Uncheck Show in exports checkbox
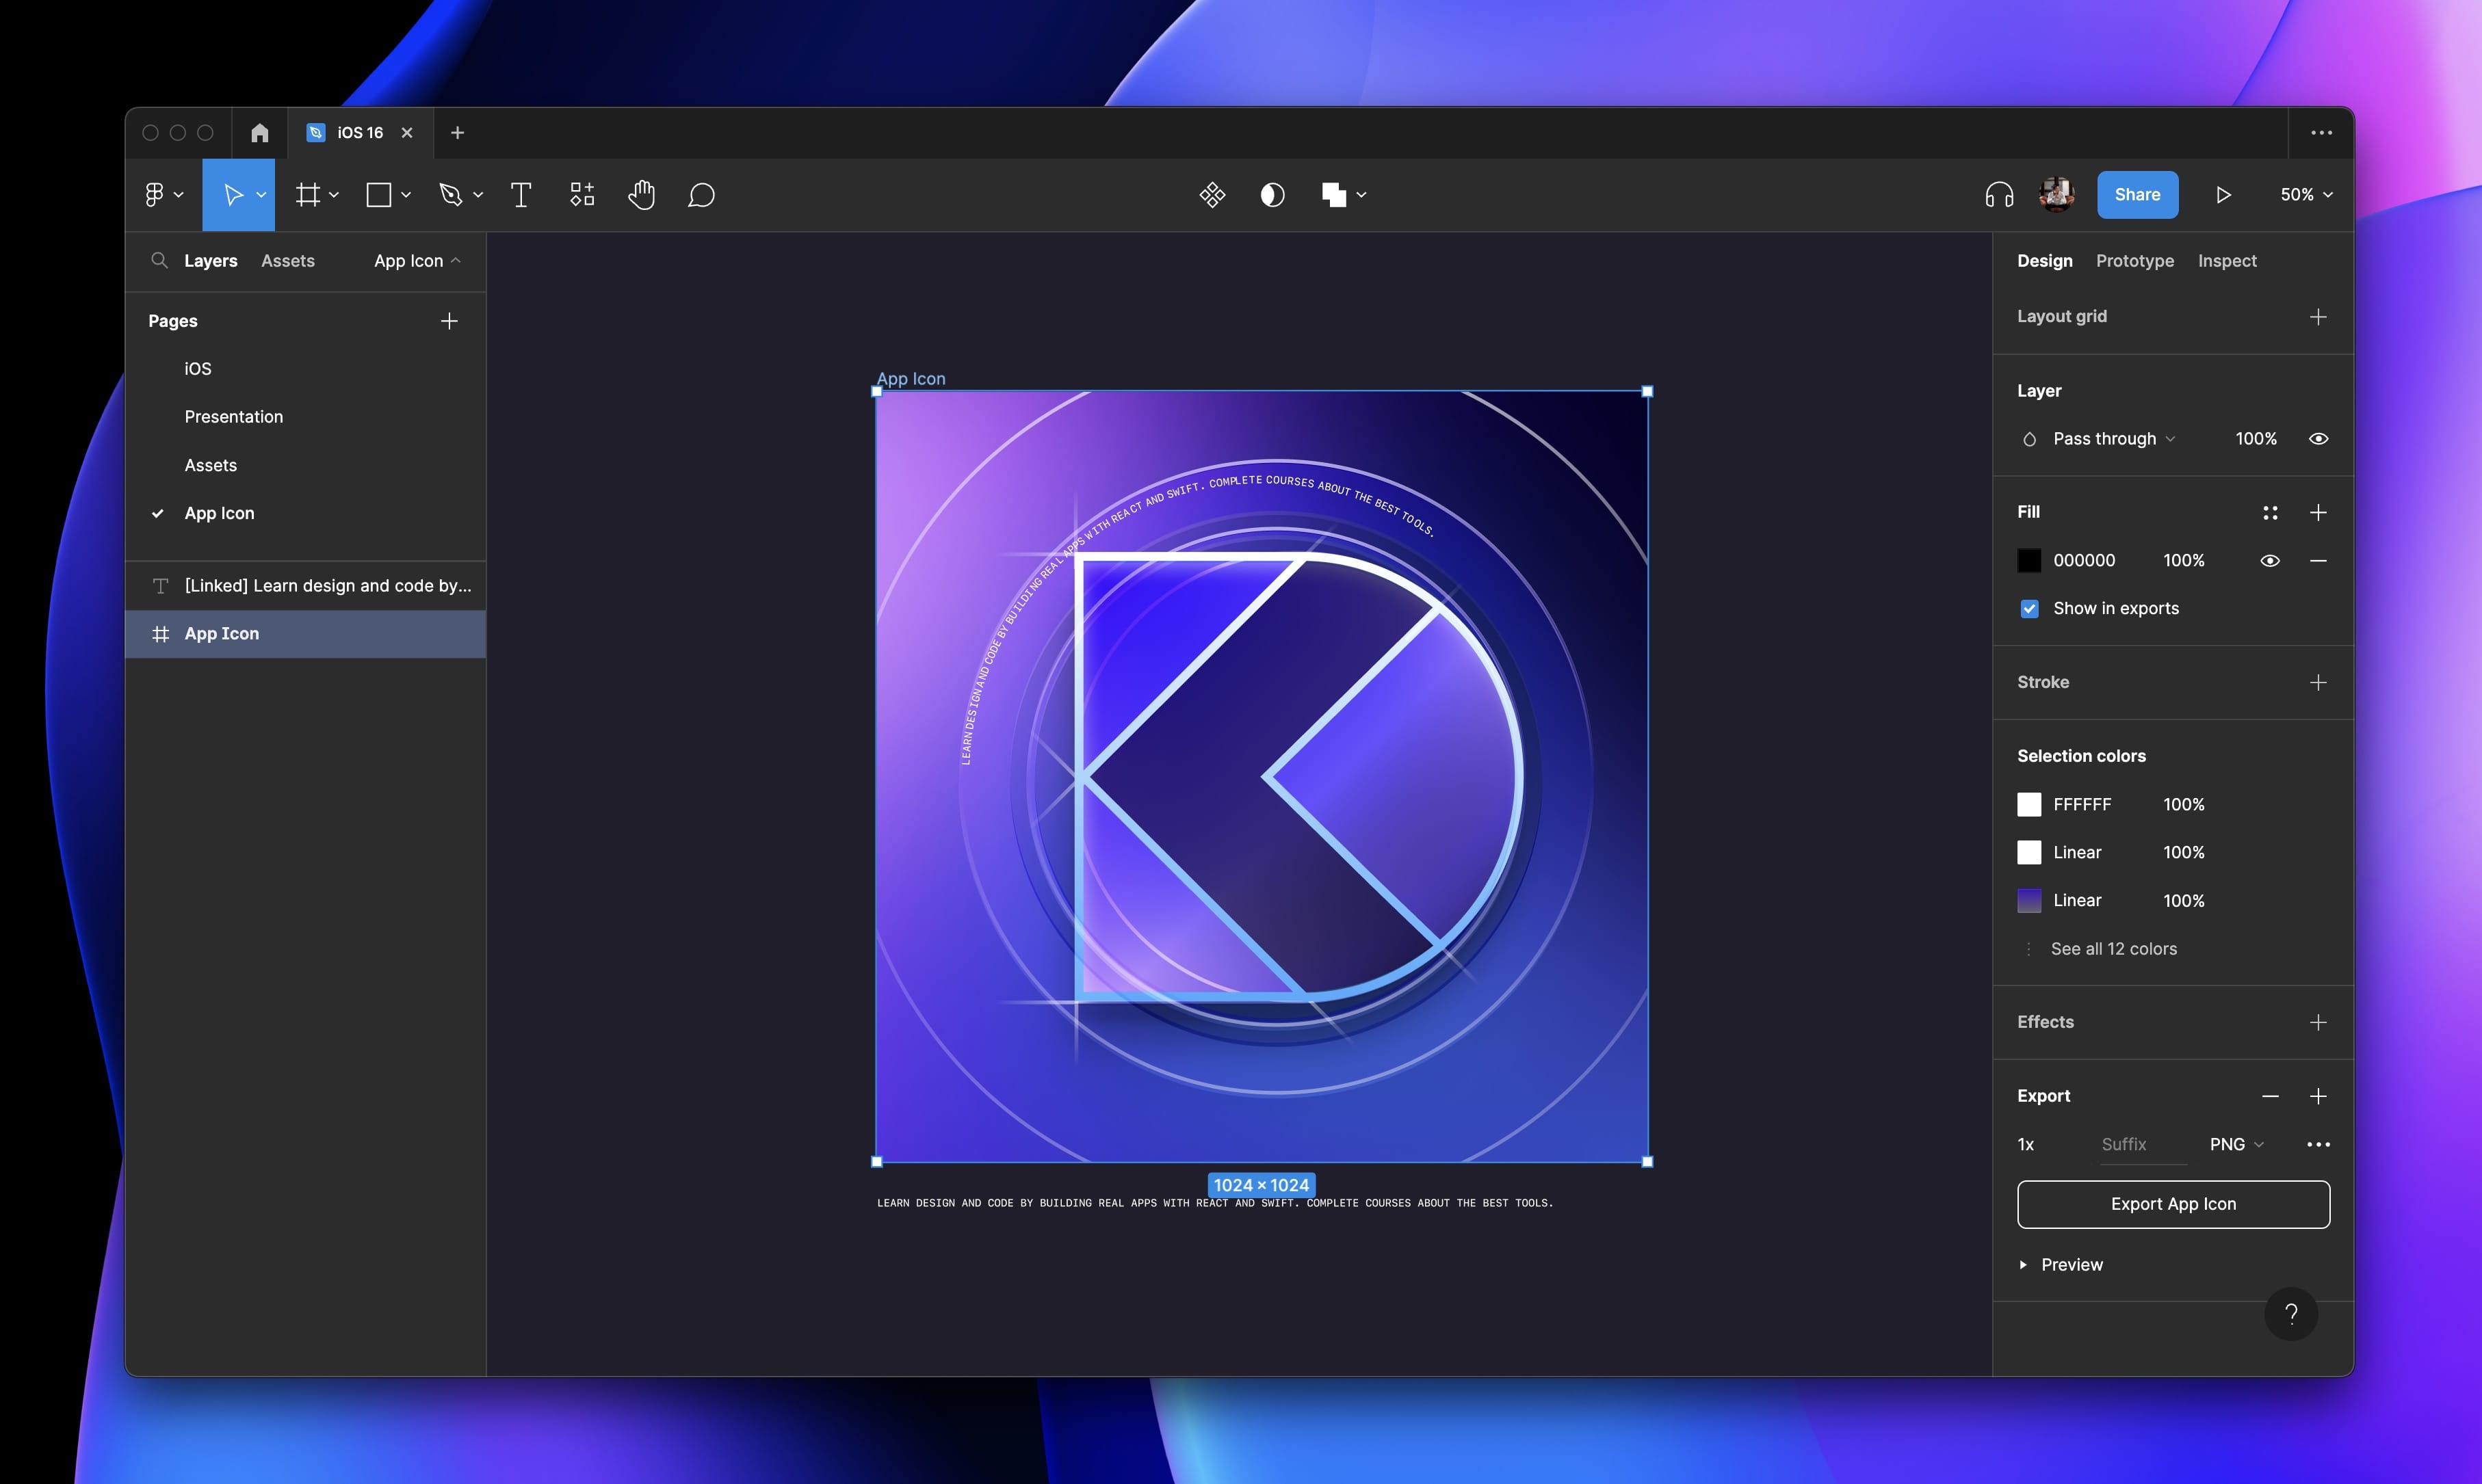This screenshot has width=2482, height=1484. 2029,609
